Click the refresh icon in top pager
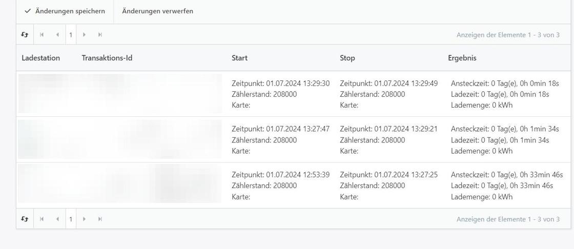Image resolution: width=574 pixels, height=249 pixels. click(25, 35)
